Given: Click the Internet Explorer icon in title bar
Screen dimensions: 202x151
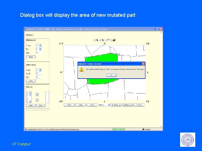Looking at the screenshot, I should coord(26,29).
